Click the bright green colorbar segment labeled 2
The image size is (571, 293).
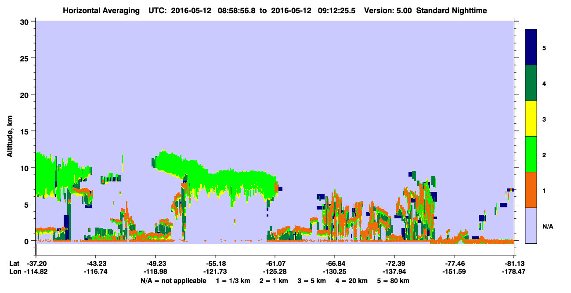pyautogui.click(x=531, y=154)
